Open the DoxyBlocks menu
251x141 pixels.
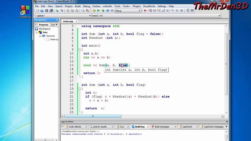pos(149,6)
